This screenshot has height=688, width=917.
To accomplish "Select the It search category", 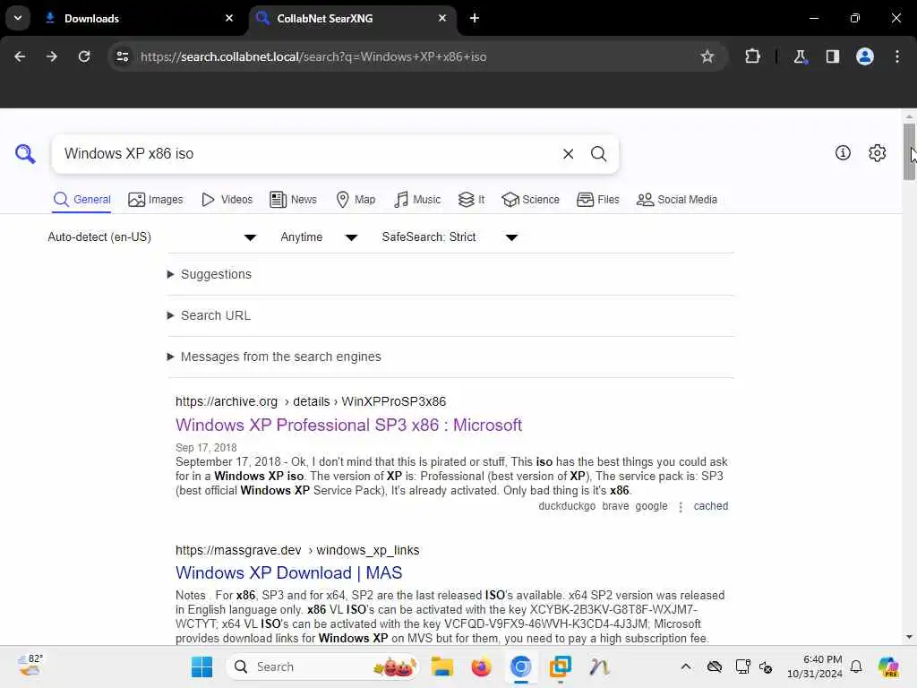I will (471, 200).
